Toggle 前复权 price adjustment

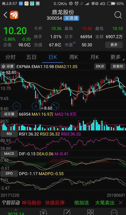[x=118, y=67]
